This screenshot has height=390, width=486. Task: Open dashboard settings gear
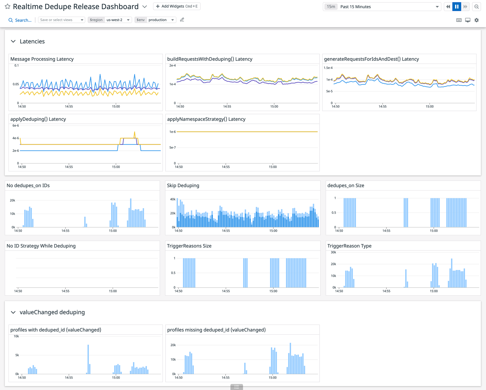(x=477, y=20)
